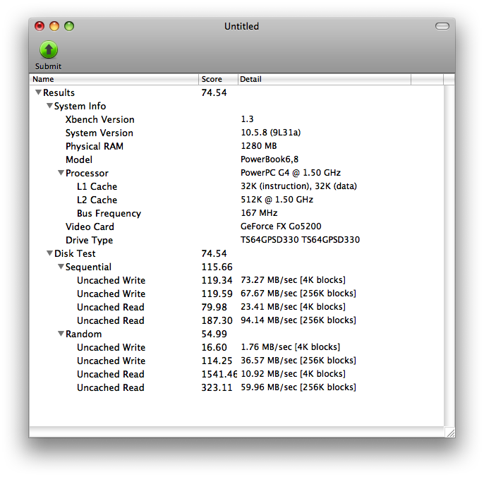The image size is (484, 477).
Task: Collapse the System Info disclosure triangle
Action: pos(49,106)
